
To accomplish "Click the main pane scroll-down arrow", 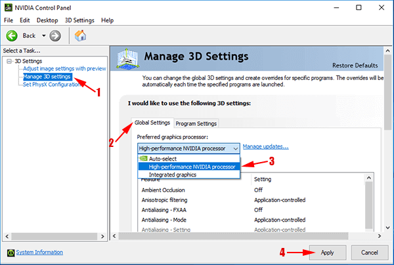I will (387, 228).
